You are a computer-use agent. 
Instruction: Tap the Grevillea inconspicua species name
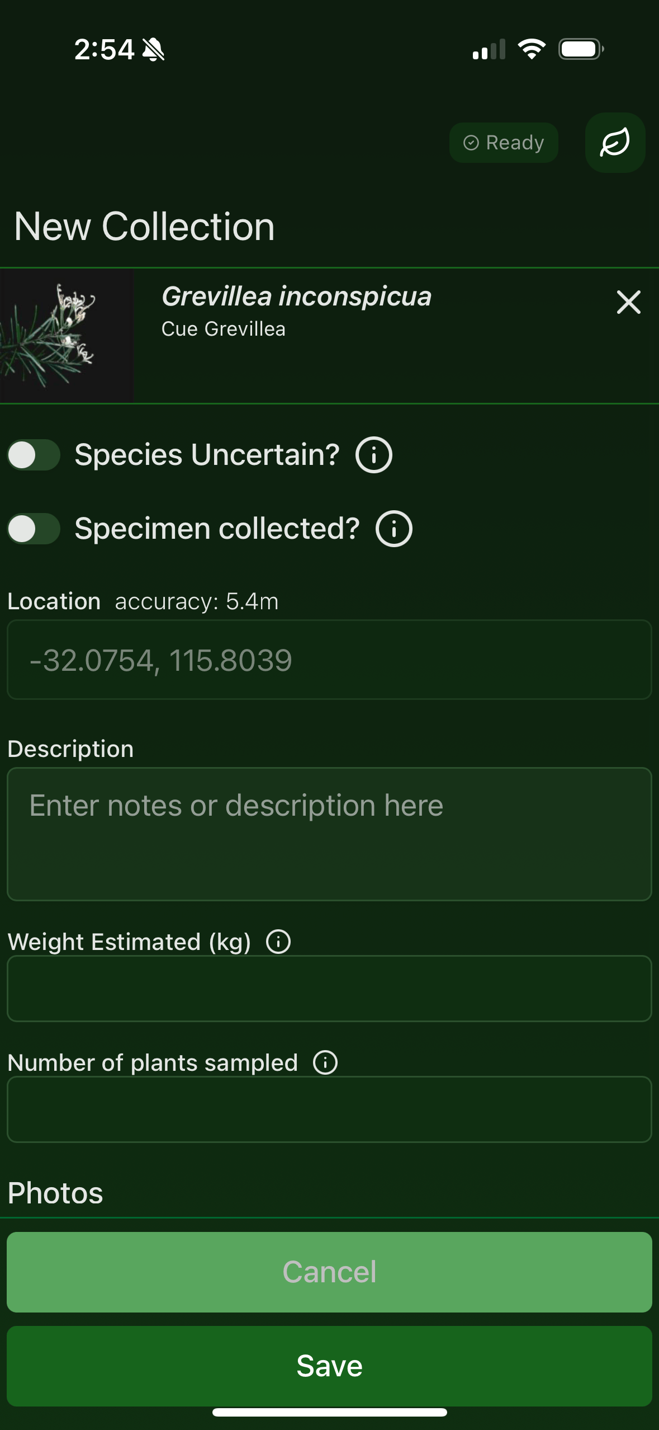click(296, 297)
